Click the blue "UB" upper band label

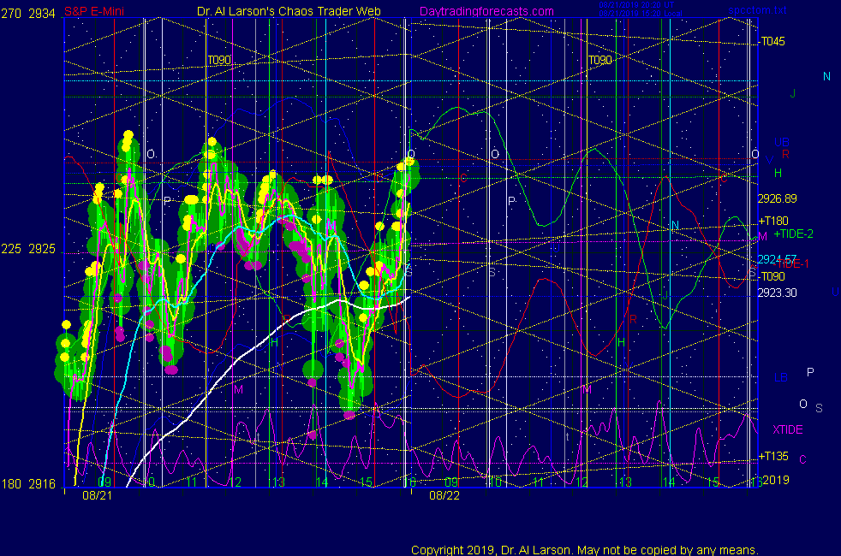(x=782, y=143)
